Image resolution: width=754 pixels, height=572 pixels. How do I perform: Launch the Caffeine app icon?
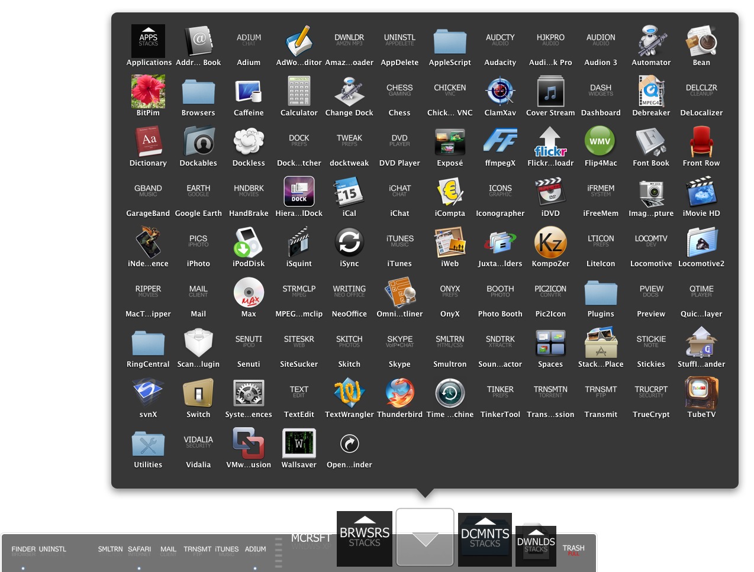click(x=249, y=91)
